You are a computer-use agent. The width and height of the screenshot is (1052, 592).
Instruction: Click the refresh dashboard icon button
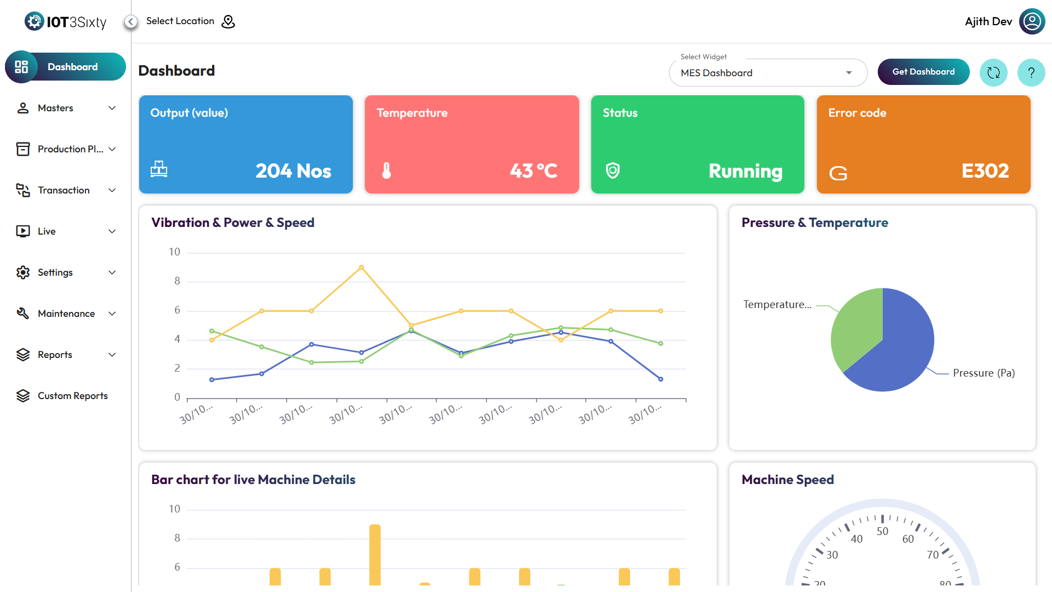tap(993, 72)
